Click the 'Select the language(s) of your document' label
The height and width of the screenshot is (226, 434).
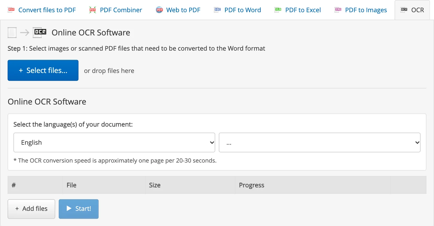point(73,124)
